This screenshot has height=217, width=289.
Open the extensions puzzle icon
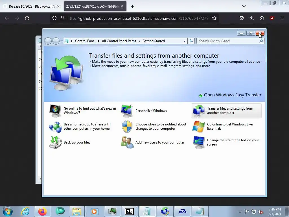(262, 18)
